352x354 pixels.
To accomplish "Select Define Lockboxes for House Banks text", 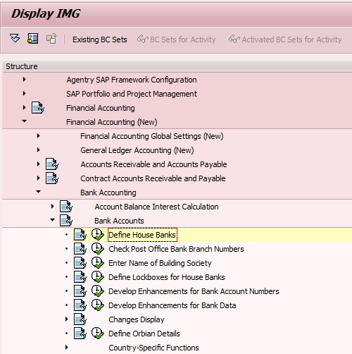I will coord(167,277).
